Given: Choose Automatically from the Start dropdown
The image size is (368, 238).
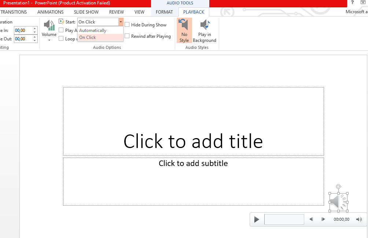Looking at the screenshot, I should [93, 30].
